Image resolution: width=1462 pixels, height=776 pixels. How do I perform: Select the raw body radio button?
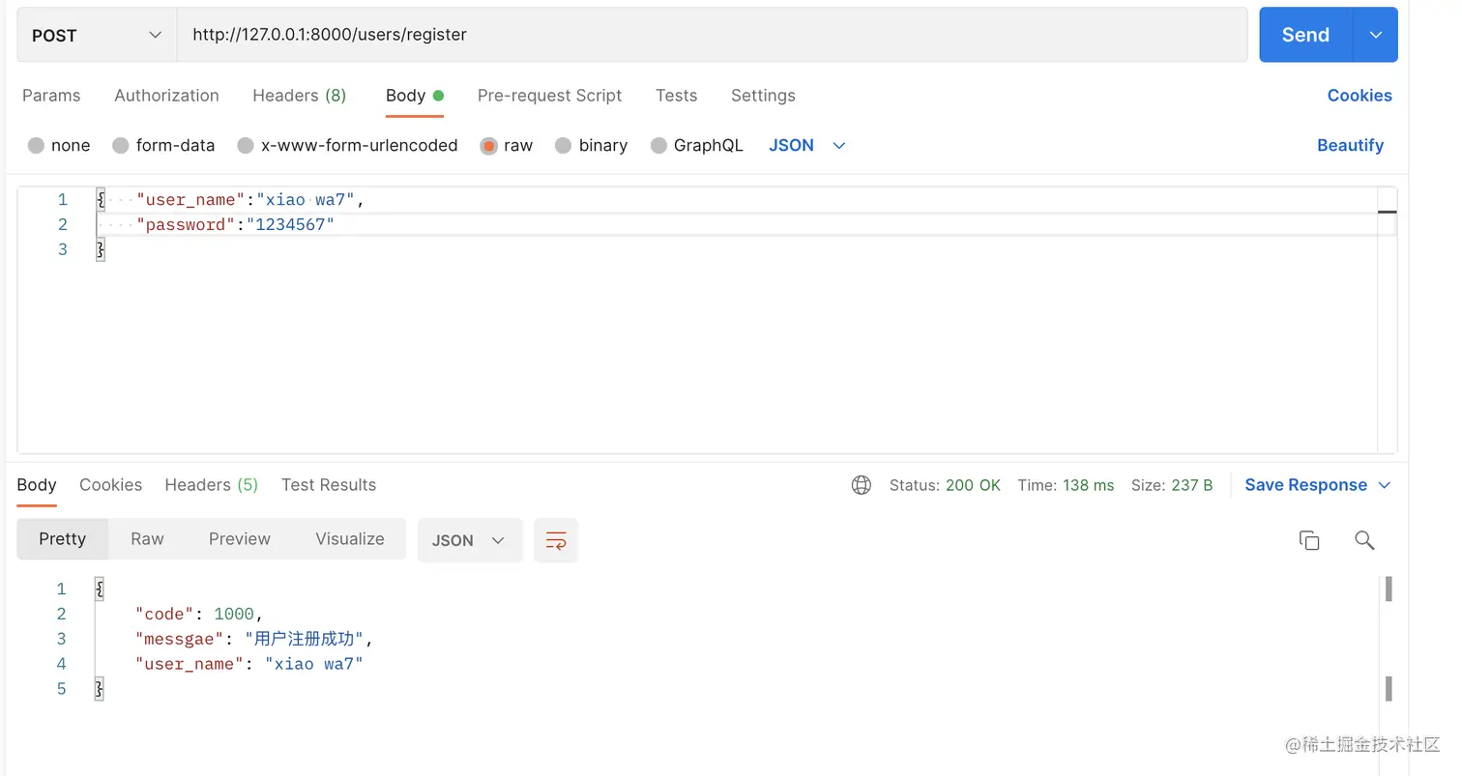coord(488,146)
